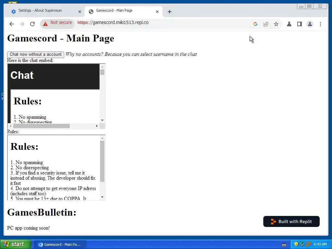Click chat embed horizontal scroll right arrow
332x249 pixels.
97,126
